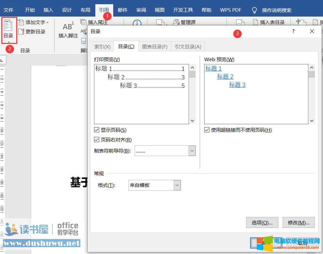Click the 插入尾注 icon
Viewport: 323px width, 254px height.
point(84,22)
